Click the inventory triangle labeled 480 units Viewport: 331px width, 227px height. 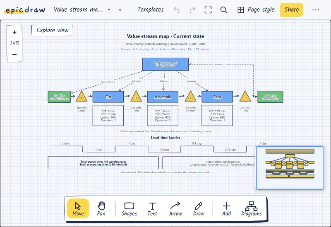82,97
